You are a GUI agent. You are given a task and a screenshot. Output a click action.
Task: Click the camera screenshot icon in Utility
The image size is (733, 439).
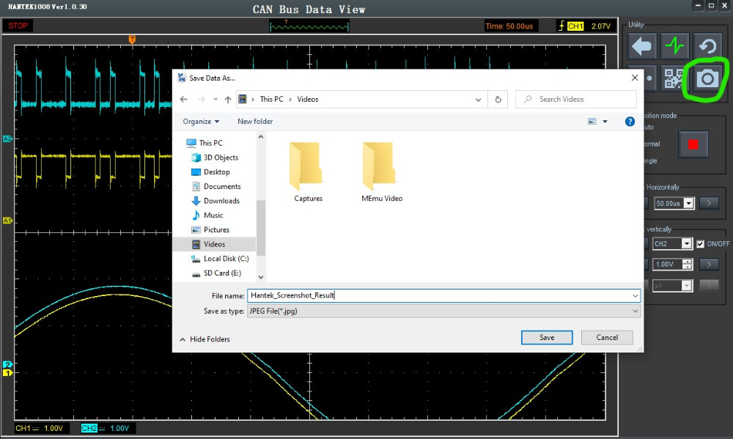click(707, 79)
